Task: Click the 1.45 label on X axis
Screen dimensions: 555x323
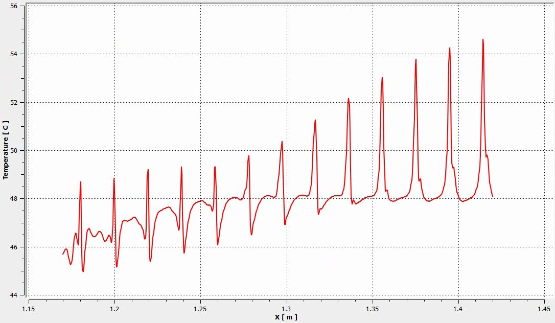Action: (544, 309)
